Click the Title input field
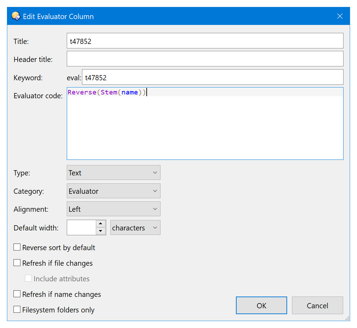Viewport: 357px width, 328px height. tap(205, 41)
